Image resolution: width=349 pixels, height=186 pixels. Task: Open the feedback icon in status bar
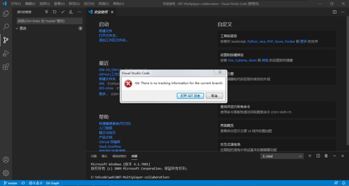pos(336,183)
